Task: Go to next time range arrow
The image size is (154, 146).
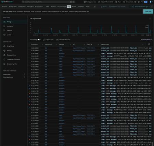Action: [152, 6]
